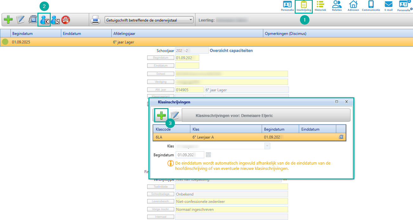The image size is (413, 220).
Task: Open class enrollments with the K person icon
Action: coord(44,20)
